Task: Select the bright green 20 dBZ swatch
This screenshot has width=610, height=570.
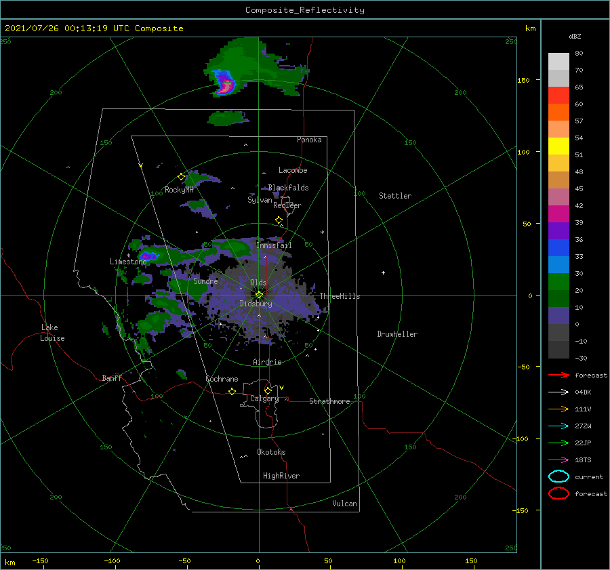Action: [x=558, y=282]
